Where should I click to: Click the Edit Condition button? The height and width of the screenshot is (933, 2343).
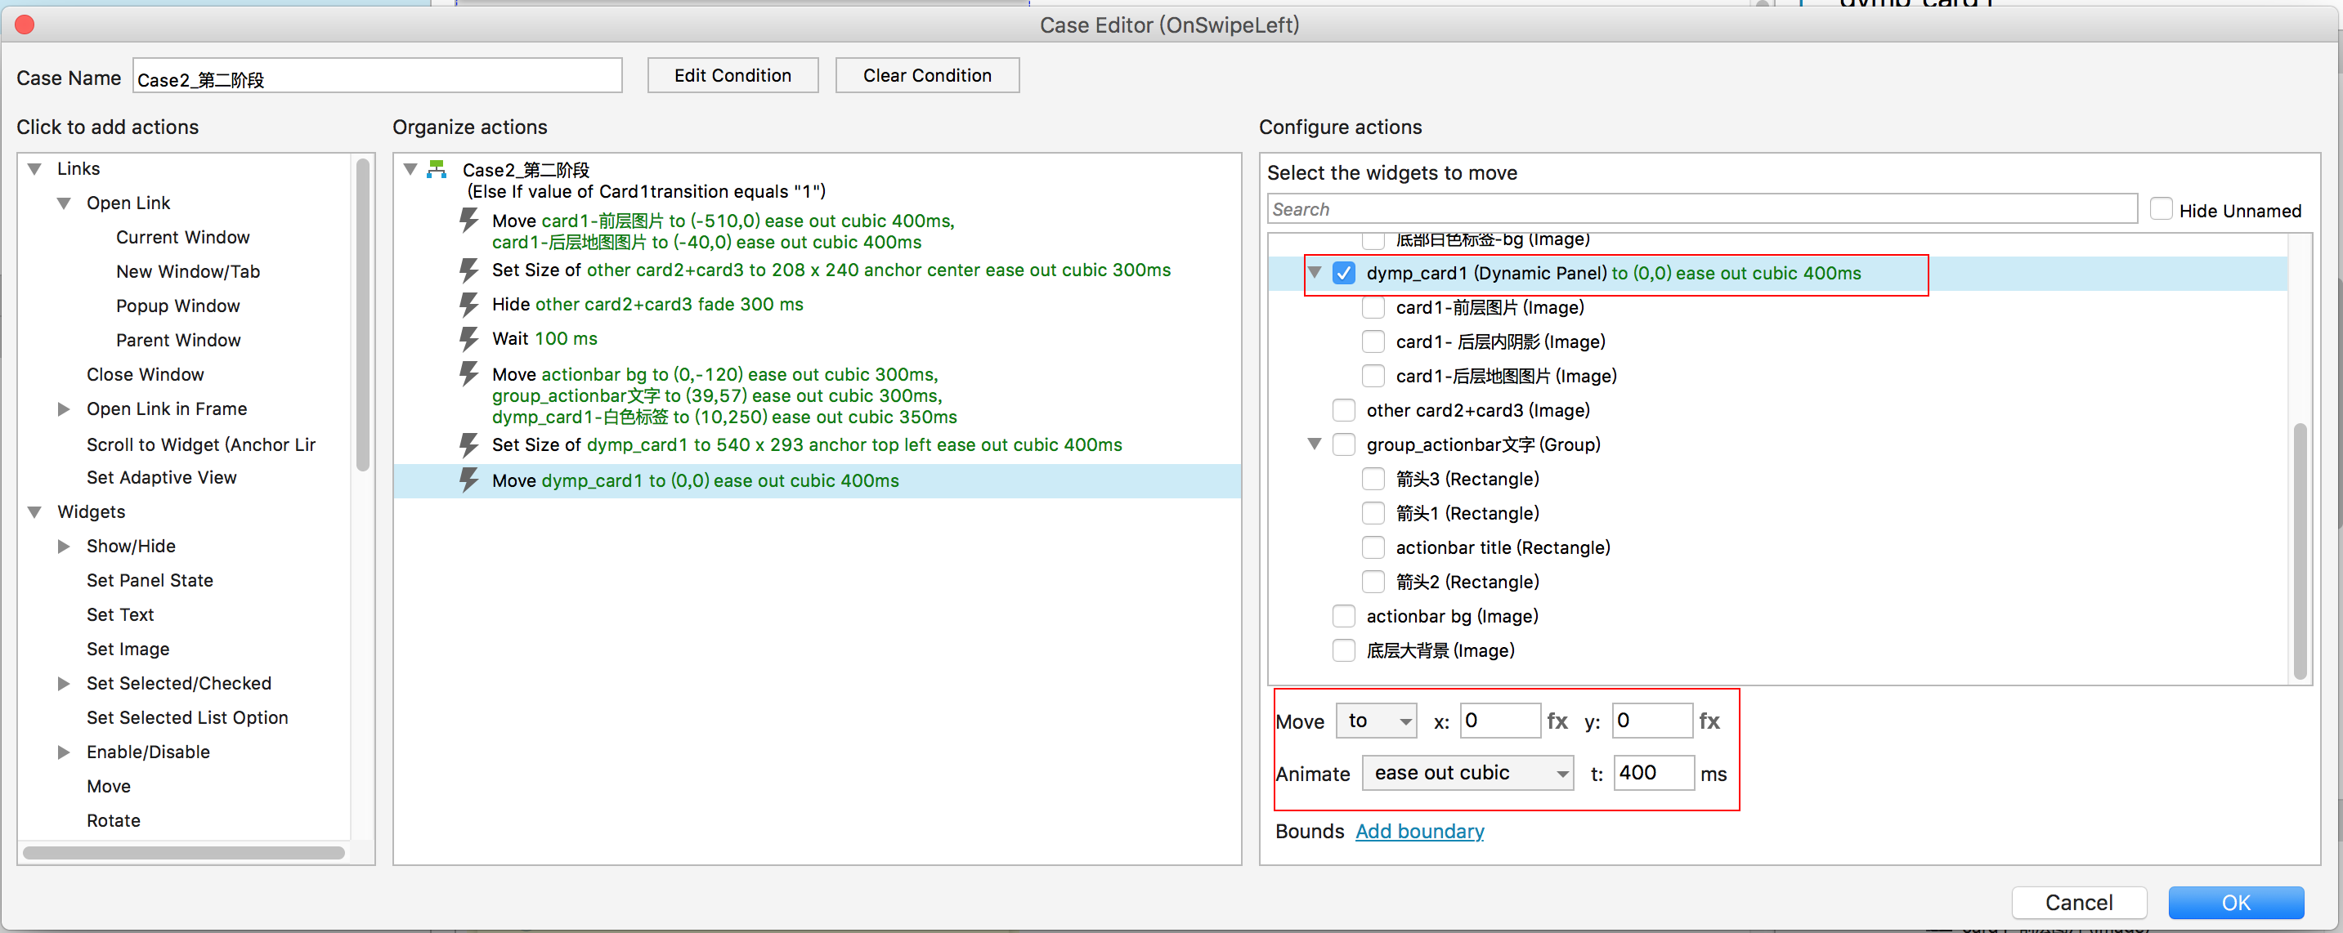732,75
